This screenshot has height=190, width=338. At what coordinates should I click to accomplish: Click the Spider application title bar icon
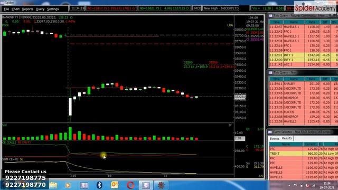pyautogui.click(x=2, y=3)
